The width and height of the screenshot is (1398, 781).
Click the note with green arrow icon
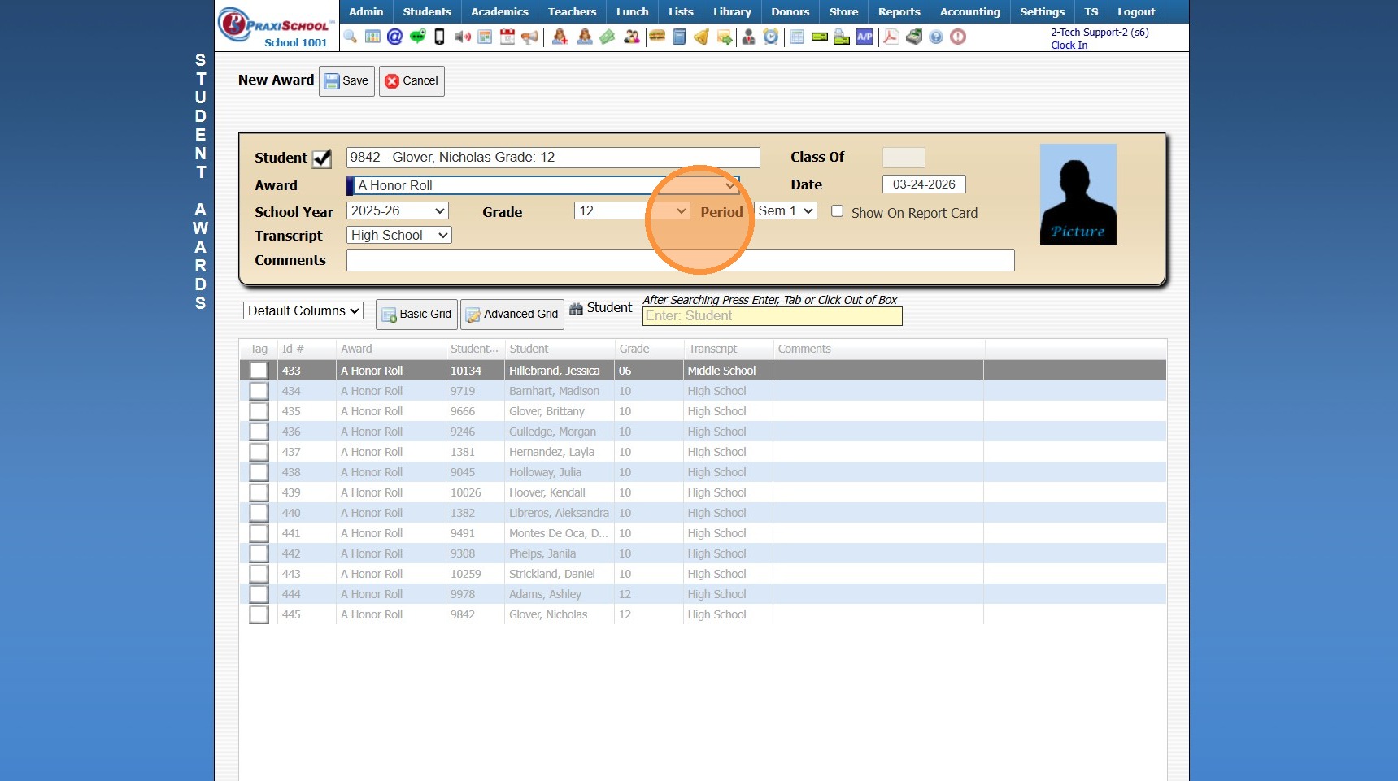724,37
